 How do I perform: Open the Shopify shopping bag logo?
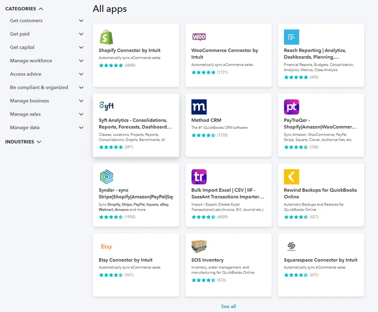point(106,37)
